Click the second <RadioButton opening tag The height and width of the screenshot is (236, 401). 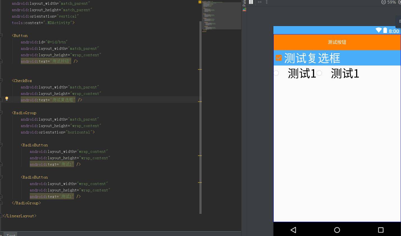(x=34, y=177)
